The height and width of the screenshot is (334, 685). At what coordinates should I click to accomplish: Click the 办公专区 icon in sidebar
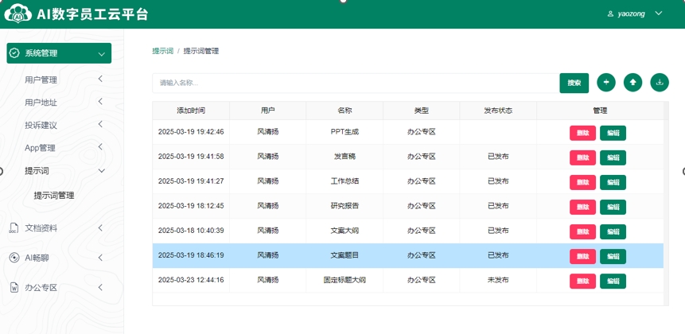pyautogui.click(x=14, y=288)
